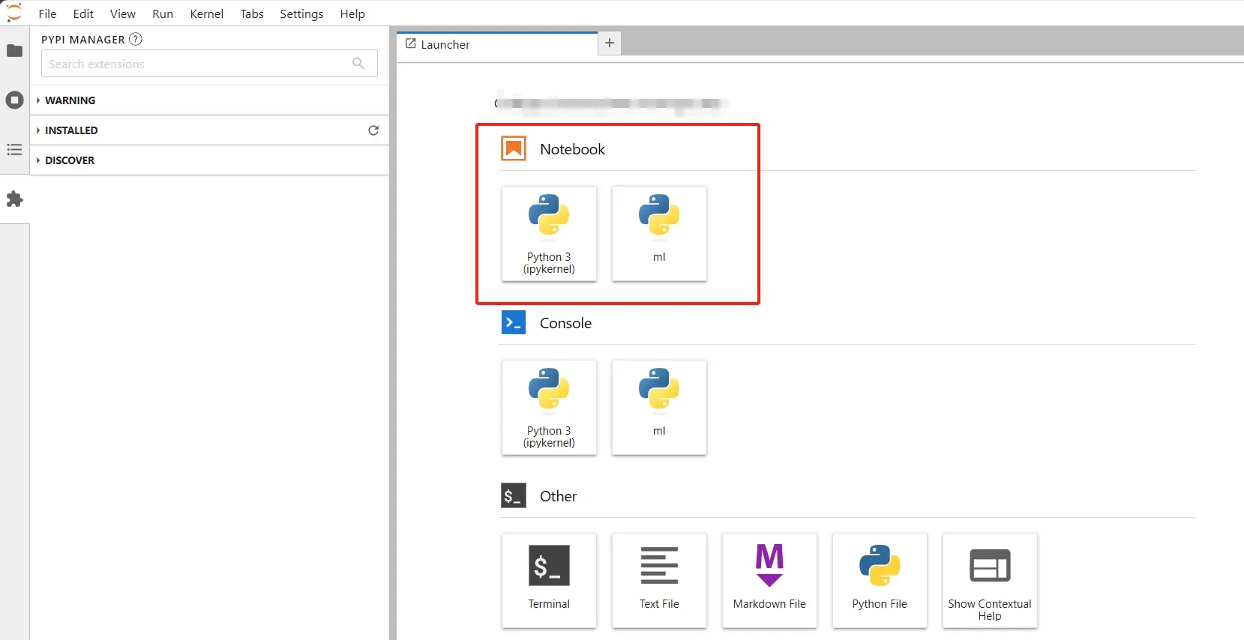Open the File Browser sidebar icon
This screenshot has height=640, width=1244.
tap(14, 51)
